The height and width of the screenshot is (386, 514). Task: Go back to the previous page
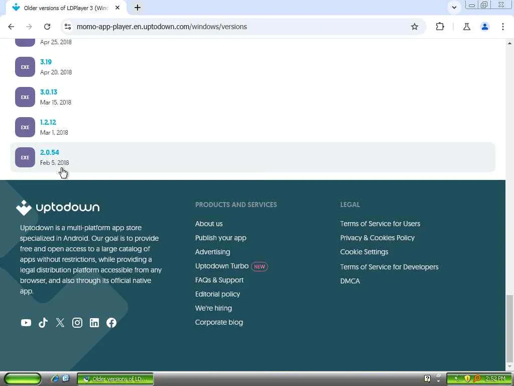click(x=11, y=27)
